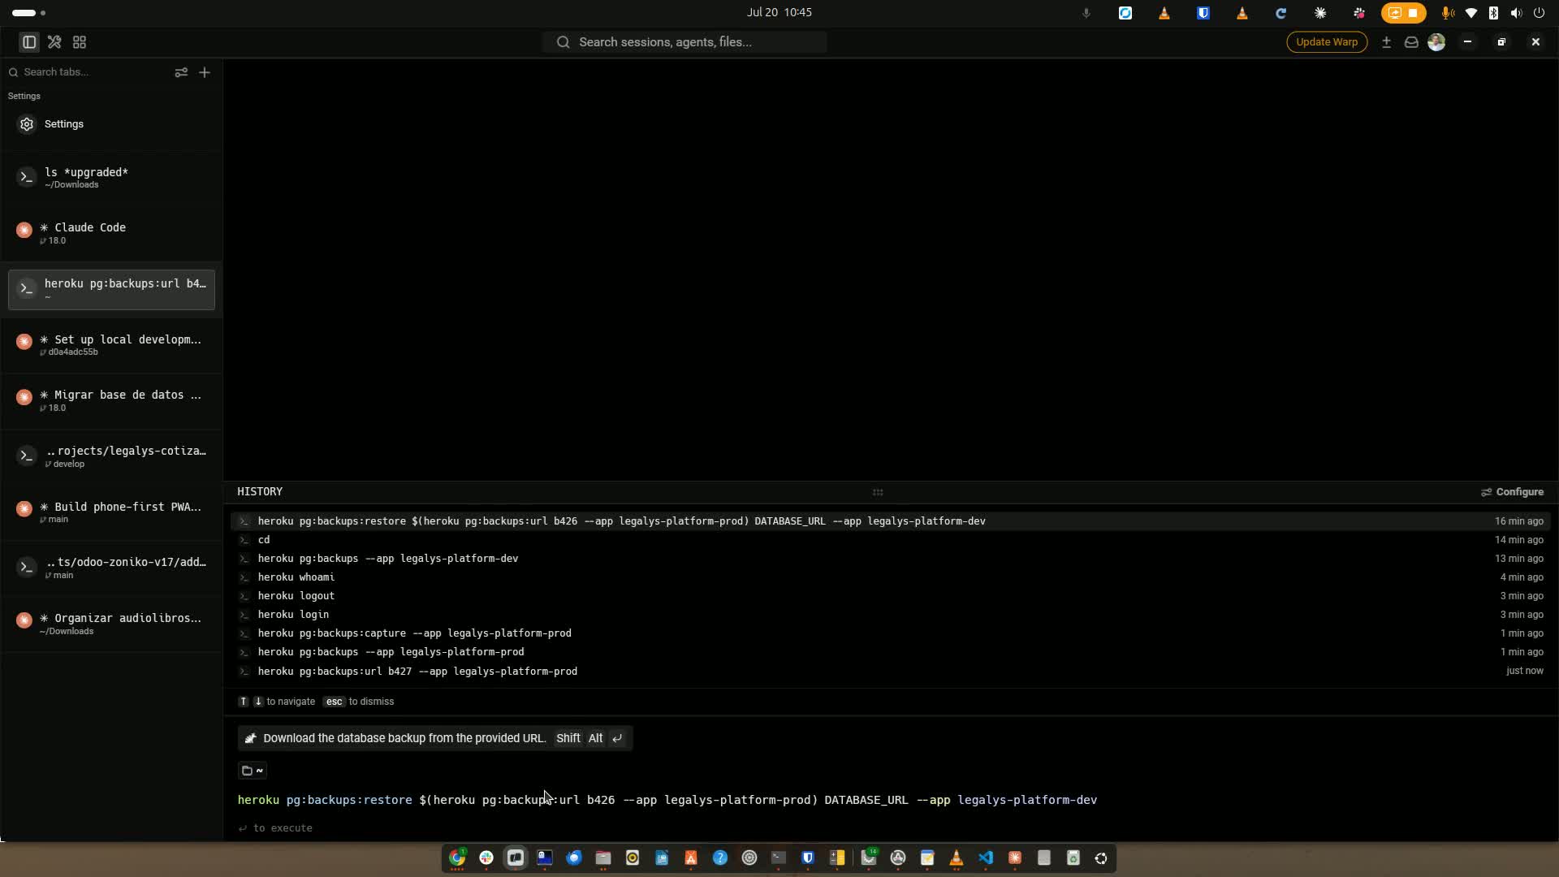
Task: Launch Visual Studio Code from the dock
Action: 986,858
